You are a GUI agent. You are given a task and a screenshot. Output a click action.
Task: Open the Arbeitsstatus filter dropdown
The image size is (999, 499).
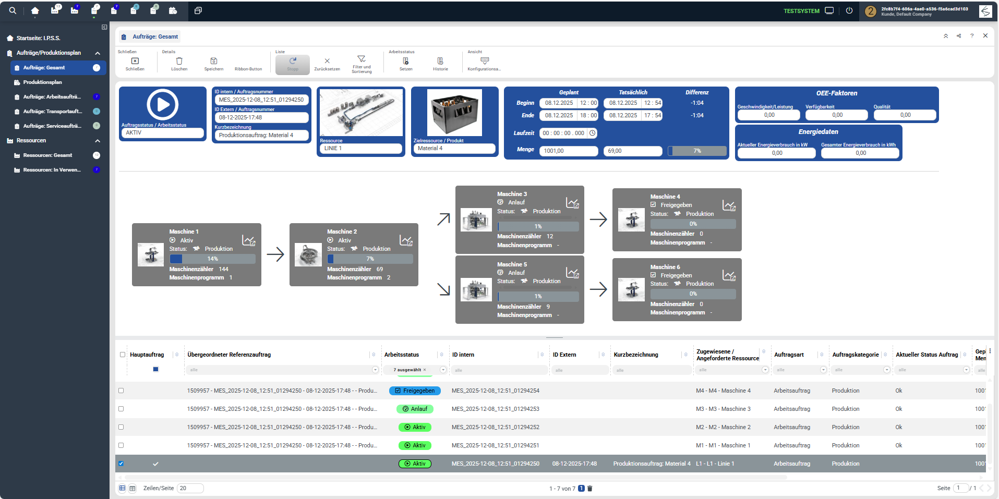[443, 370]
